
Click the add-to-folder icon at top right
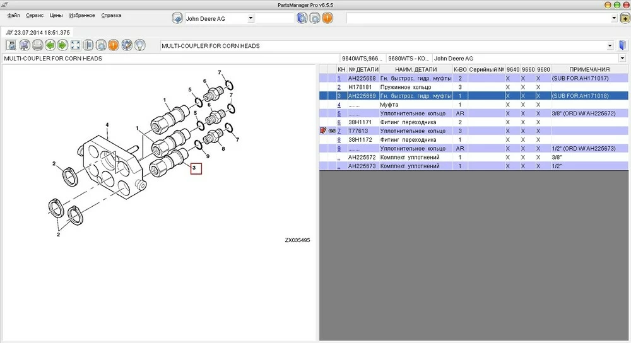[624, 18]
